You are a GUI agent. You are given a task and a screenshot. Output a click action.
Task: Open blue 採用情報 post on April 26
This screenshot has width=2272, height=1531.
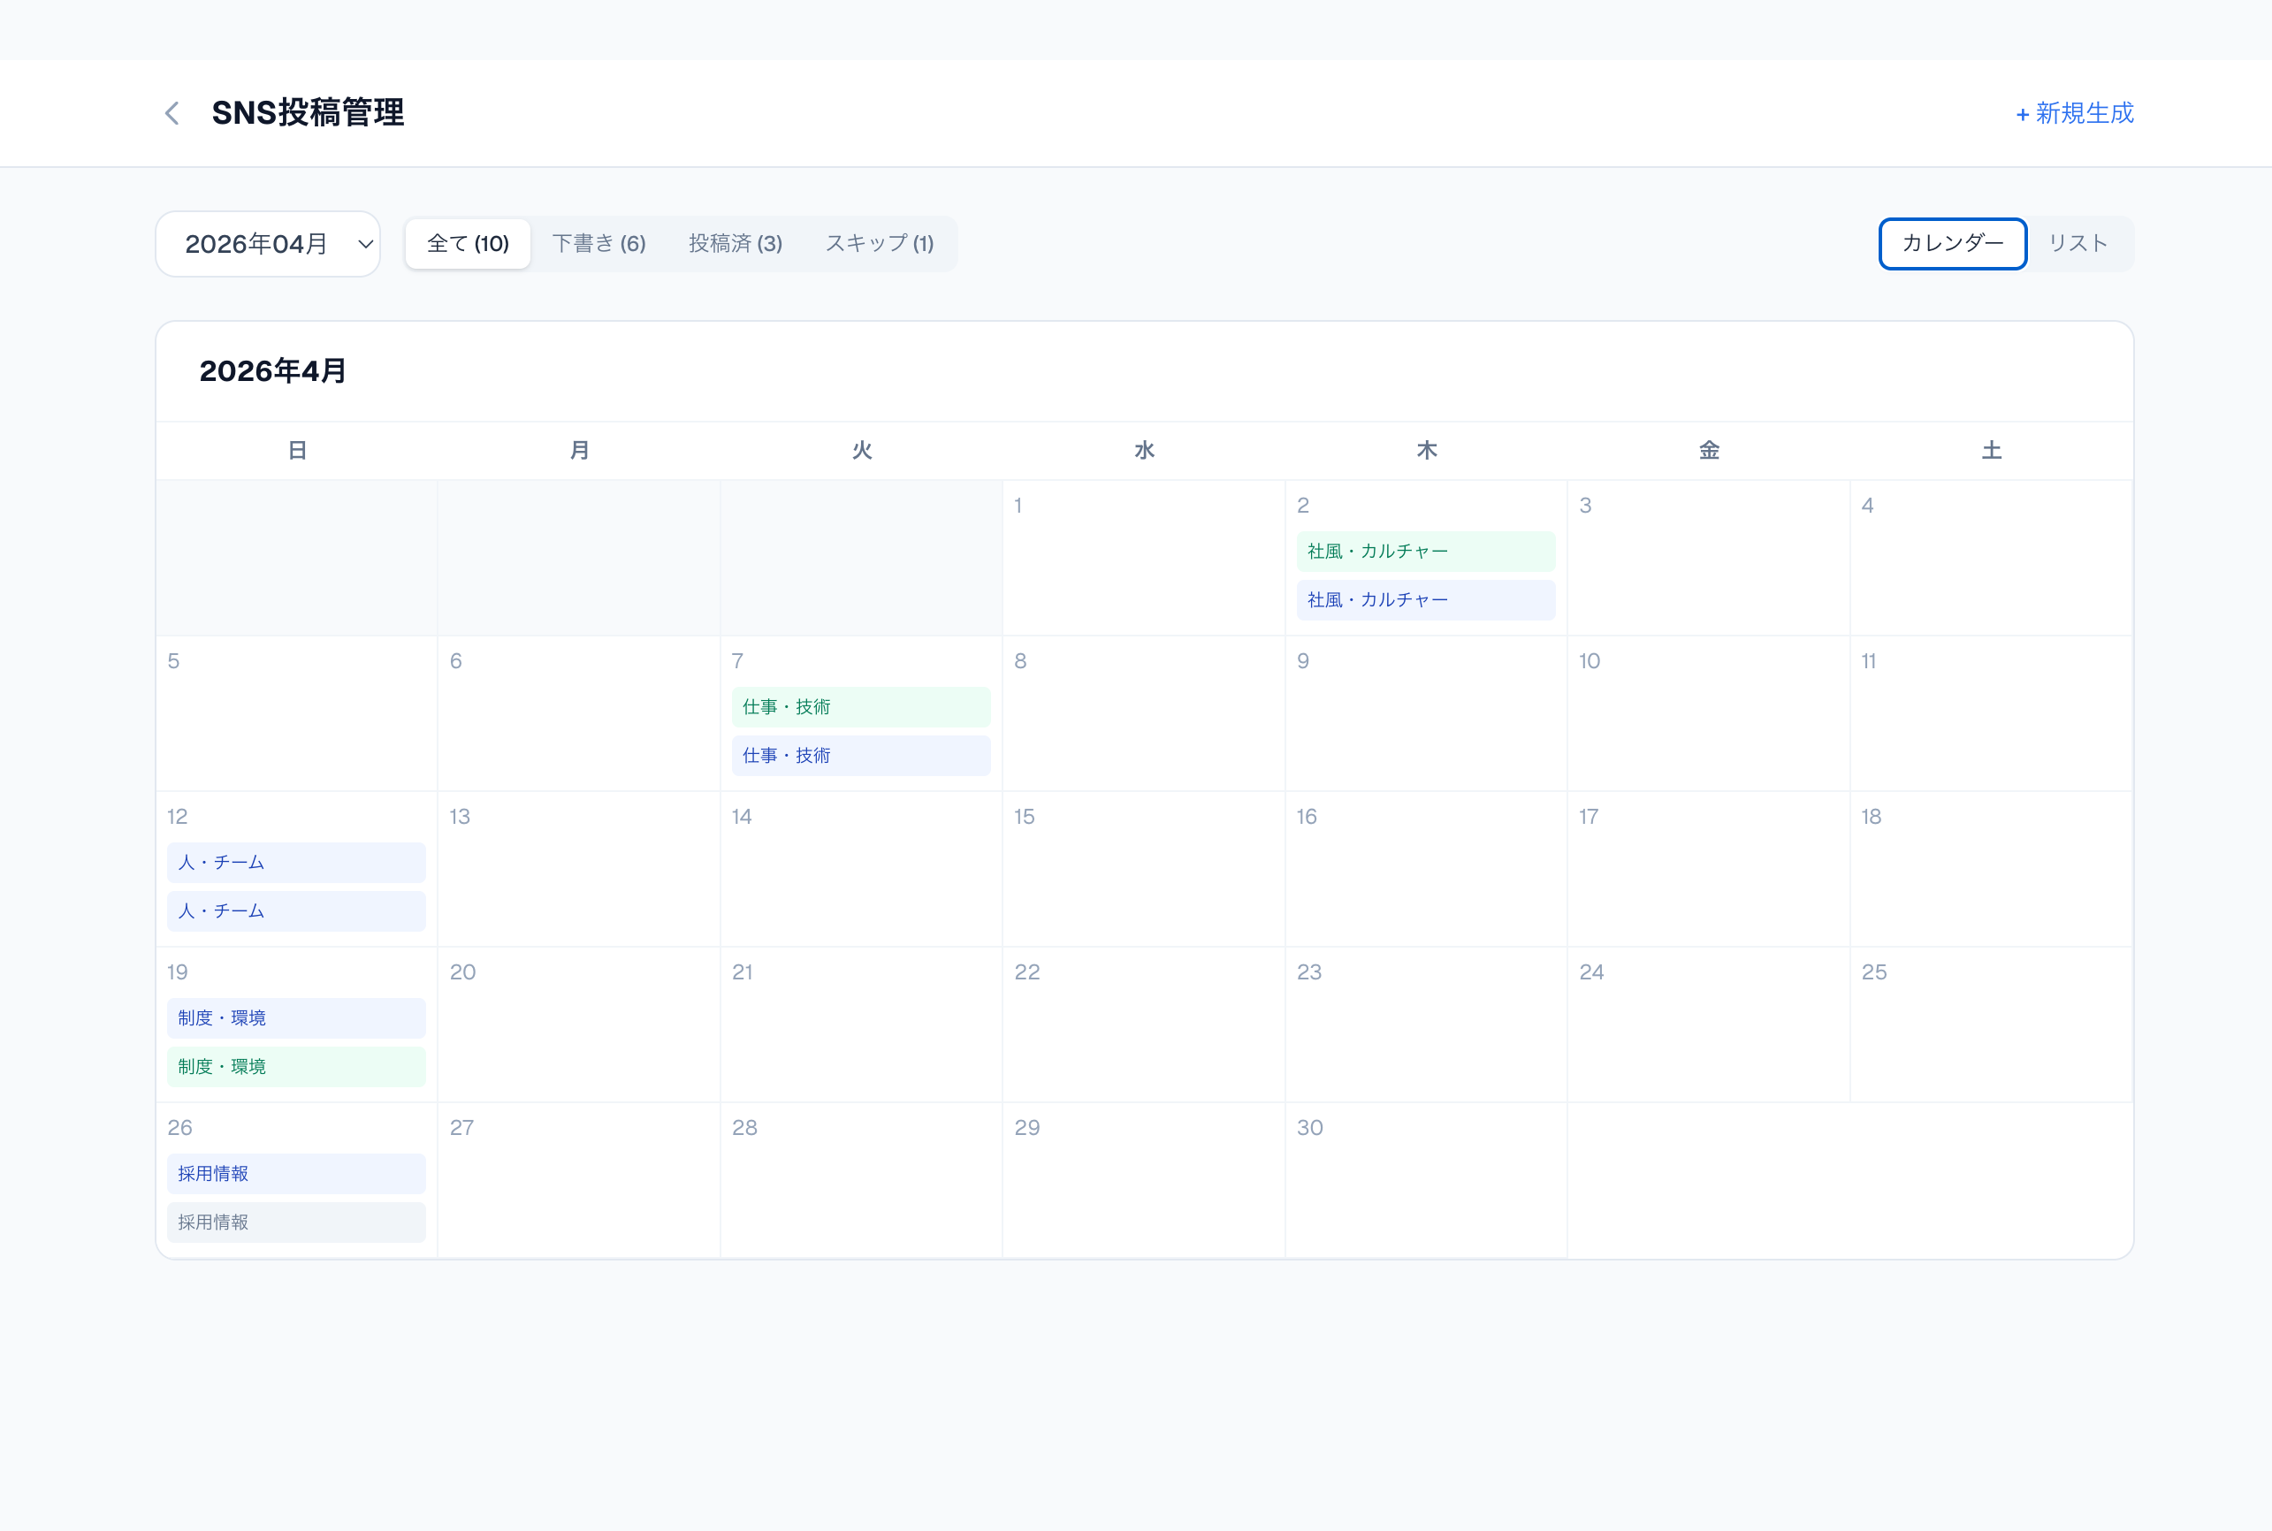(296, 1174)
